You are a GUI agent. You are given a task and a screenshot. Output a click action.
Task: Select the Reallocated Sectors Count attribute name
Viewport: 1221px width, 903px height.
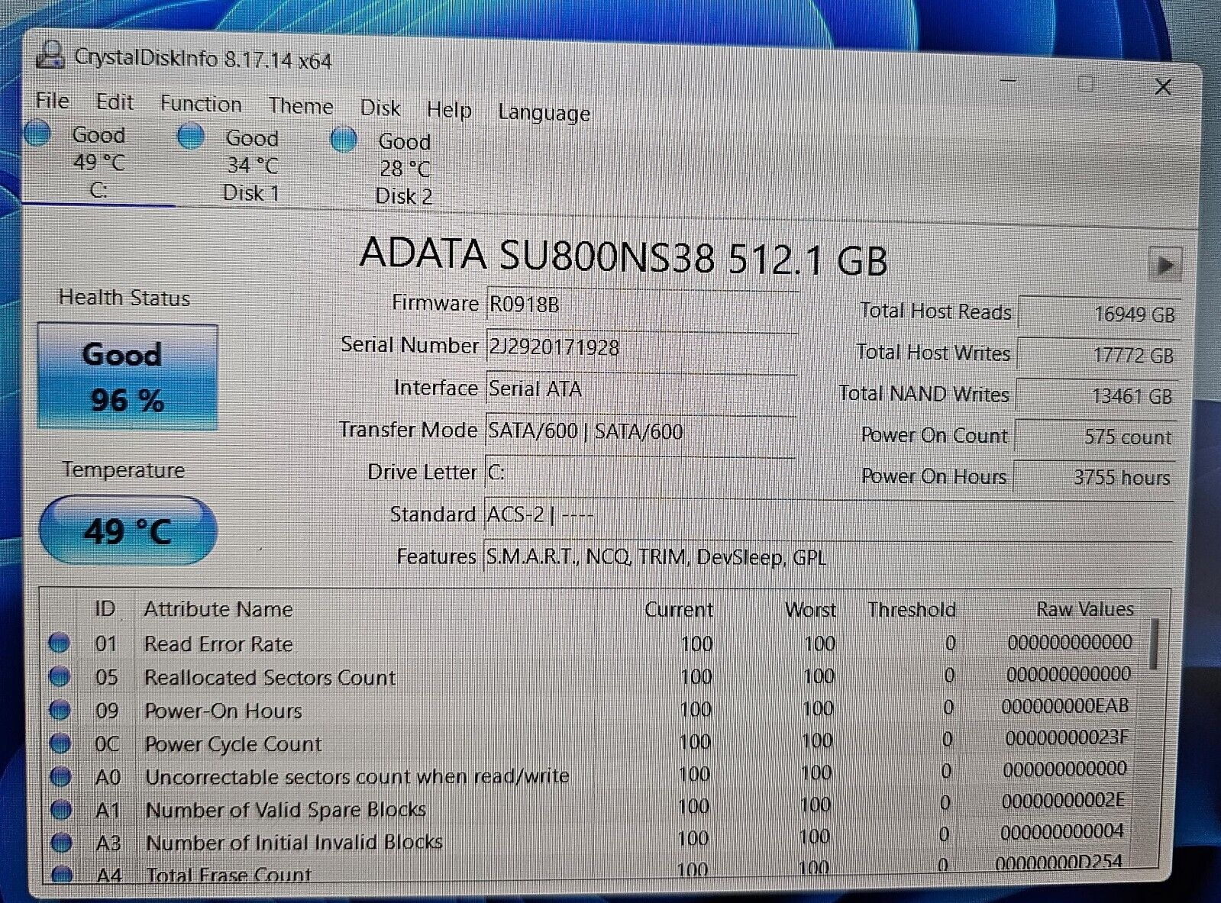point(270,677)
